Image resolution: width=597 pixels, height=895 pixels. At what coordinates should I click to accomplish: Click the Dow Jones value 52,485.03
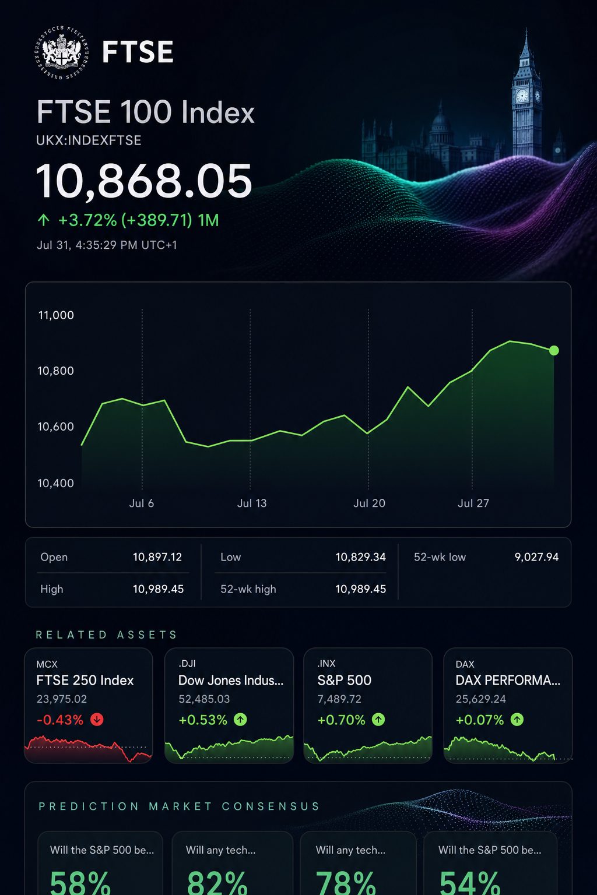pos(204,699)
